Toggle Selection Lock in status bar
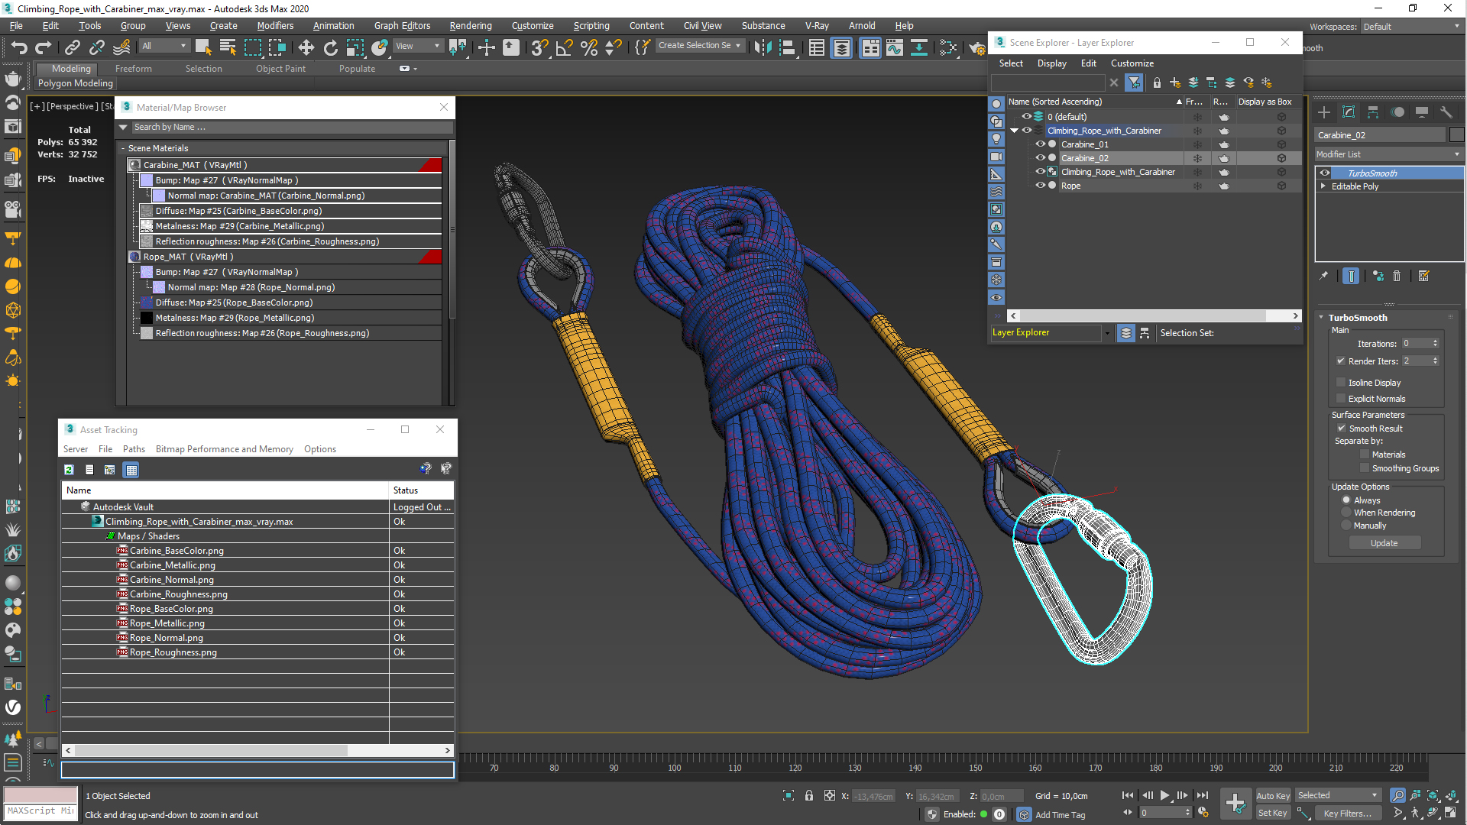The image size is (1467, 825). pos(809,796)
